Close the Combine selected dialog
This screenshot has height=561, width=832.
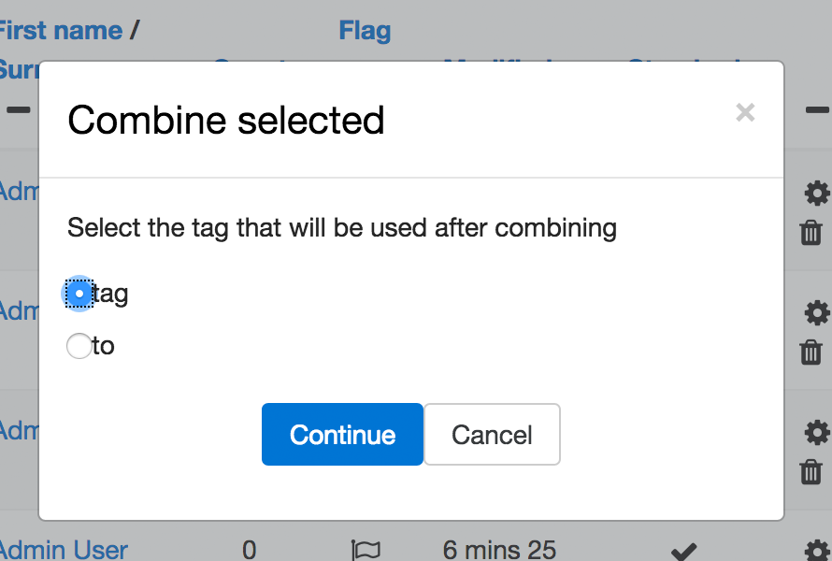745,112
